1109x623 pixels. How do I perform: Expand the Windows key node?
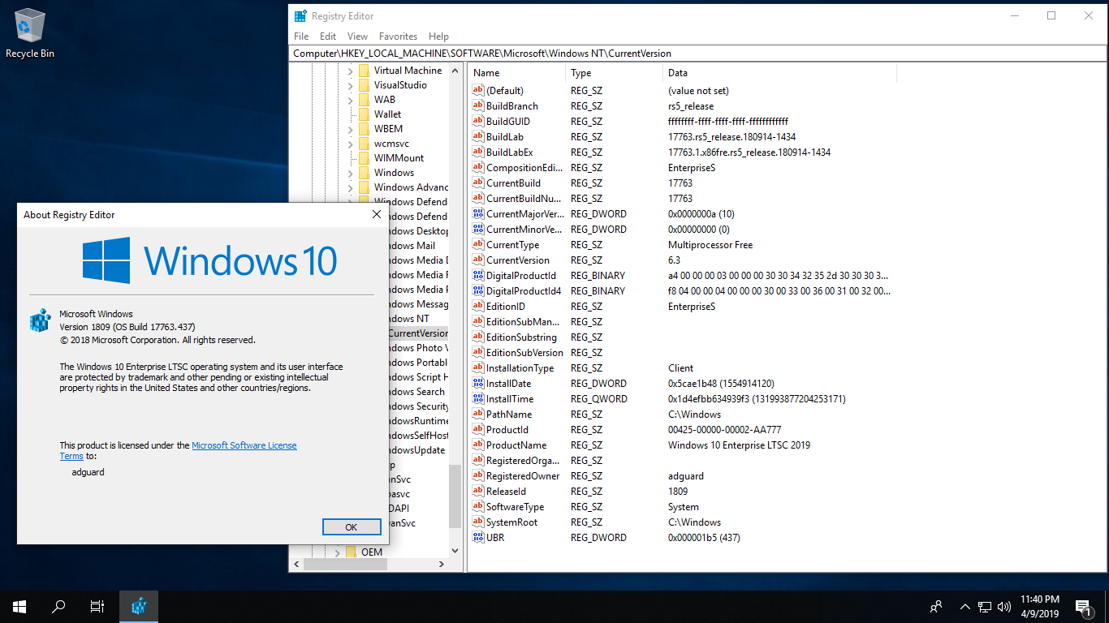tap(351, 173)
